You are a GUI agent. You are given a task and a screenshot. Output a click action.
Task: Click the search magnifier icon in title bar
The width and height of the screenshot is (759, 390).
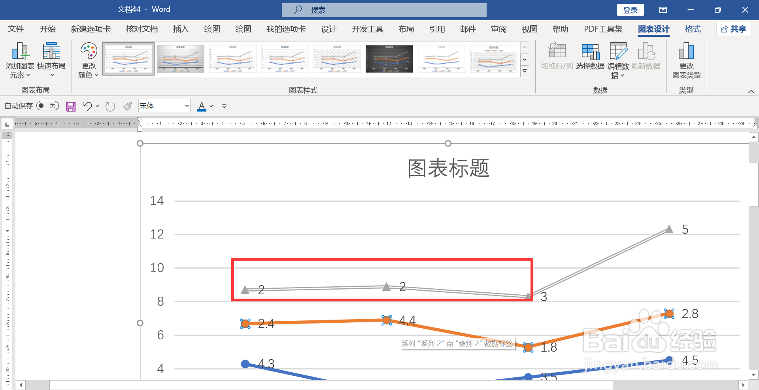point(298,10)
